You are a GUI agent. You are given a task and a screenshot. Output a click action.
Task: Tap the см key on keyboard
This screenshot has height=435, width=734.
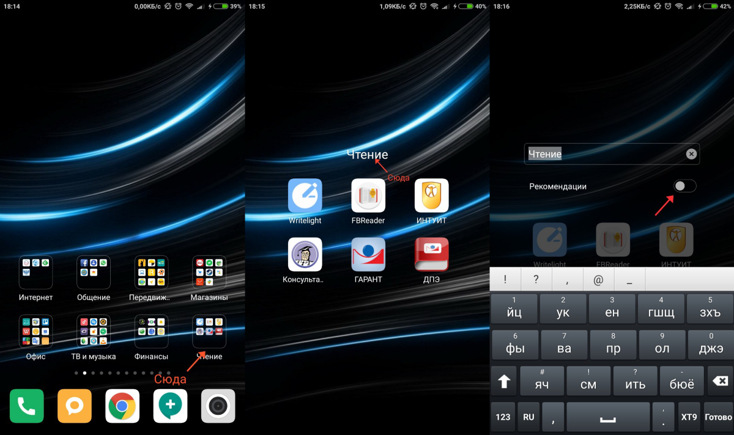[588, 381]
